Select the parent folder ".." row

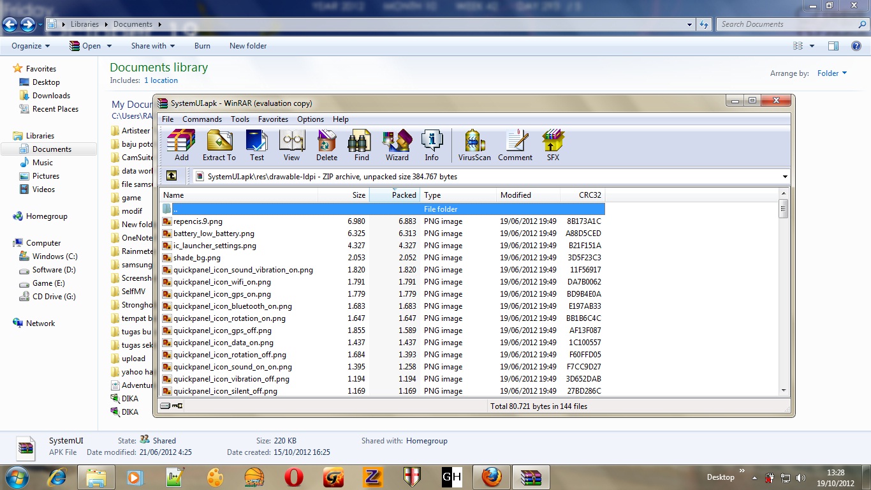click(382, 209)
